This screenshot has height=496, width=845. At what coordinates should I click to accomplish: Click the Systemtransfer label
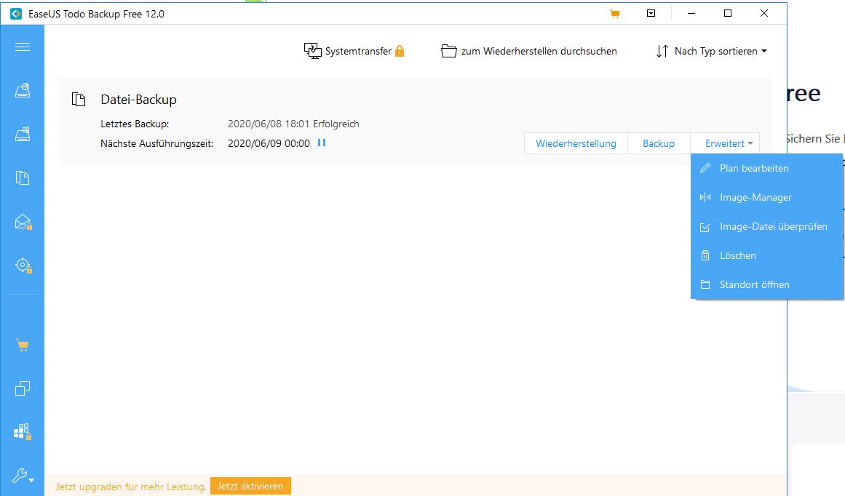(x=358, y=51)
